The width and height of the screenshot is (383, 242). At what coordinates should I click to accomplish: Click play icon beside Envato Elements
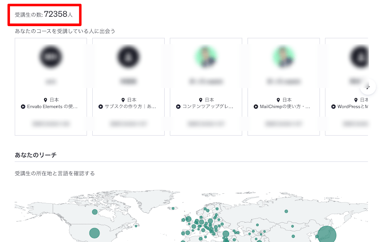[x=23, y=107]
